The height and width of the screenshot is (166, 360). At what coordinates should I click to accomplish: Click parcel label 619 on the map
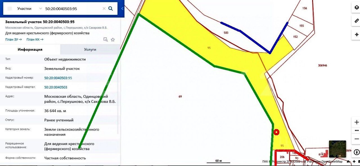point(321,154)
